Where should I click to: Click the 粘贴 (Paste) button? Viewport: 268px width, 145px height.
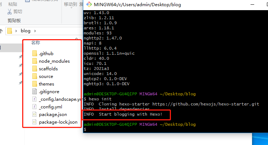click(12, 4)
